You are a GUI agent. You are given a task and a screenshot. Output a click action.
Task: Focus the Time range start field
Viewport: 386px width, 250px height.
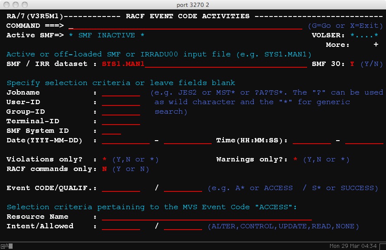pyautogui.click(x=312, y=140)
